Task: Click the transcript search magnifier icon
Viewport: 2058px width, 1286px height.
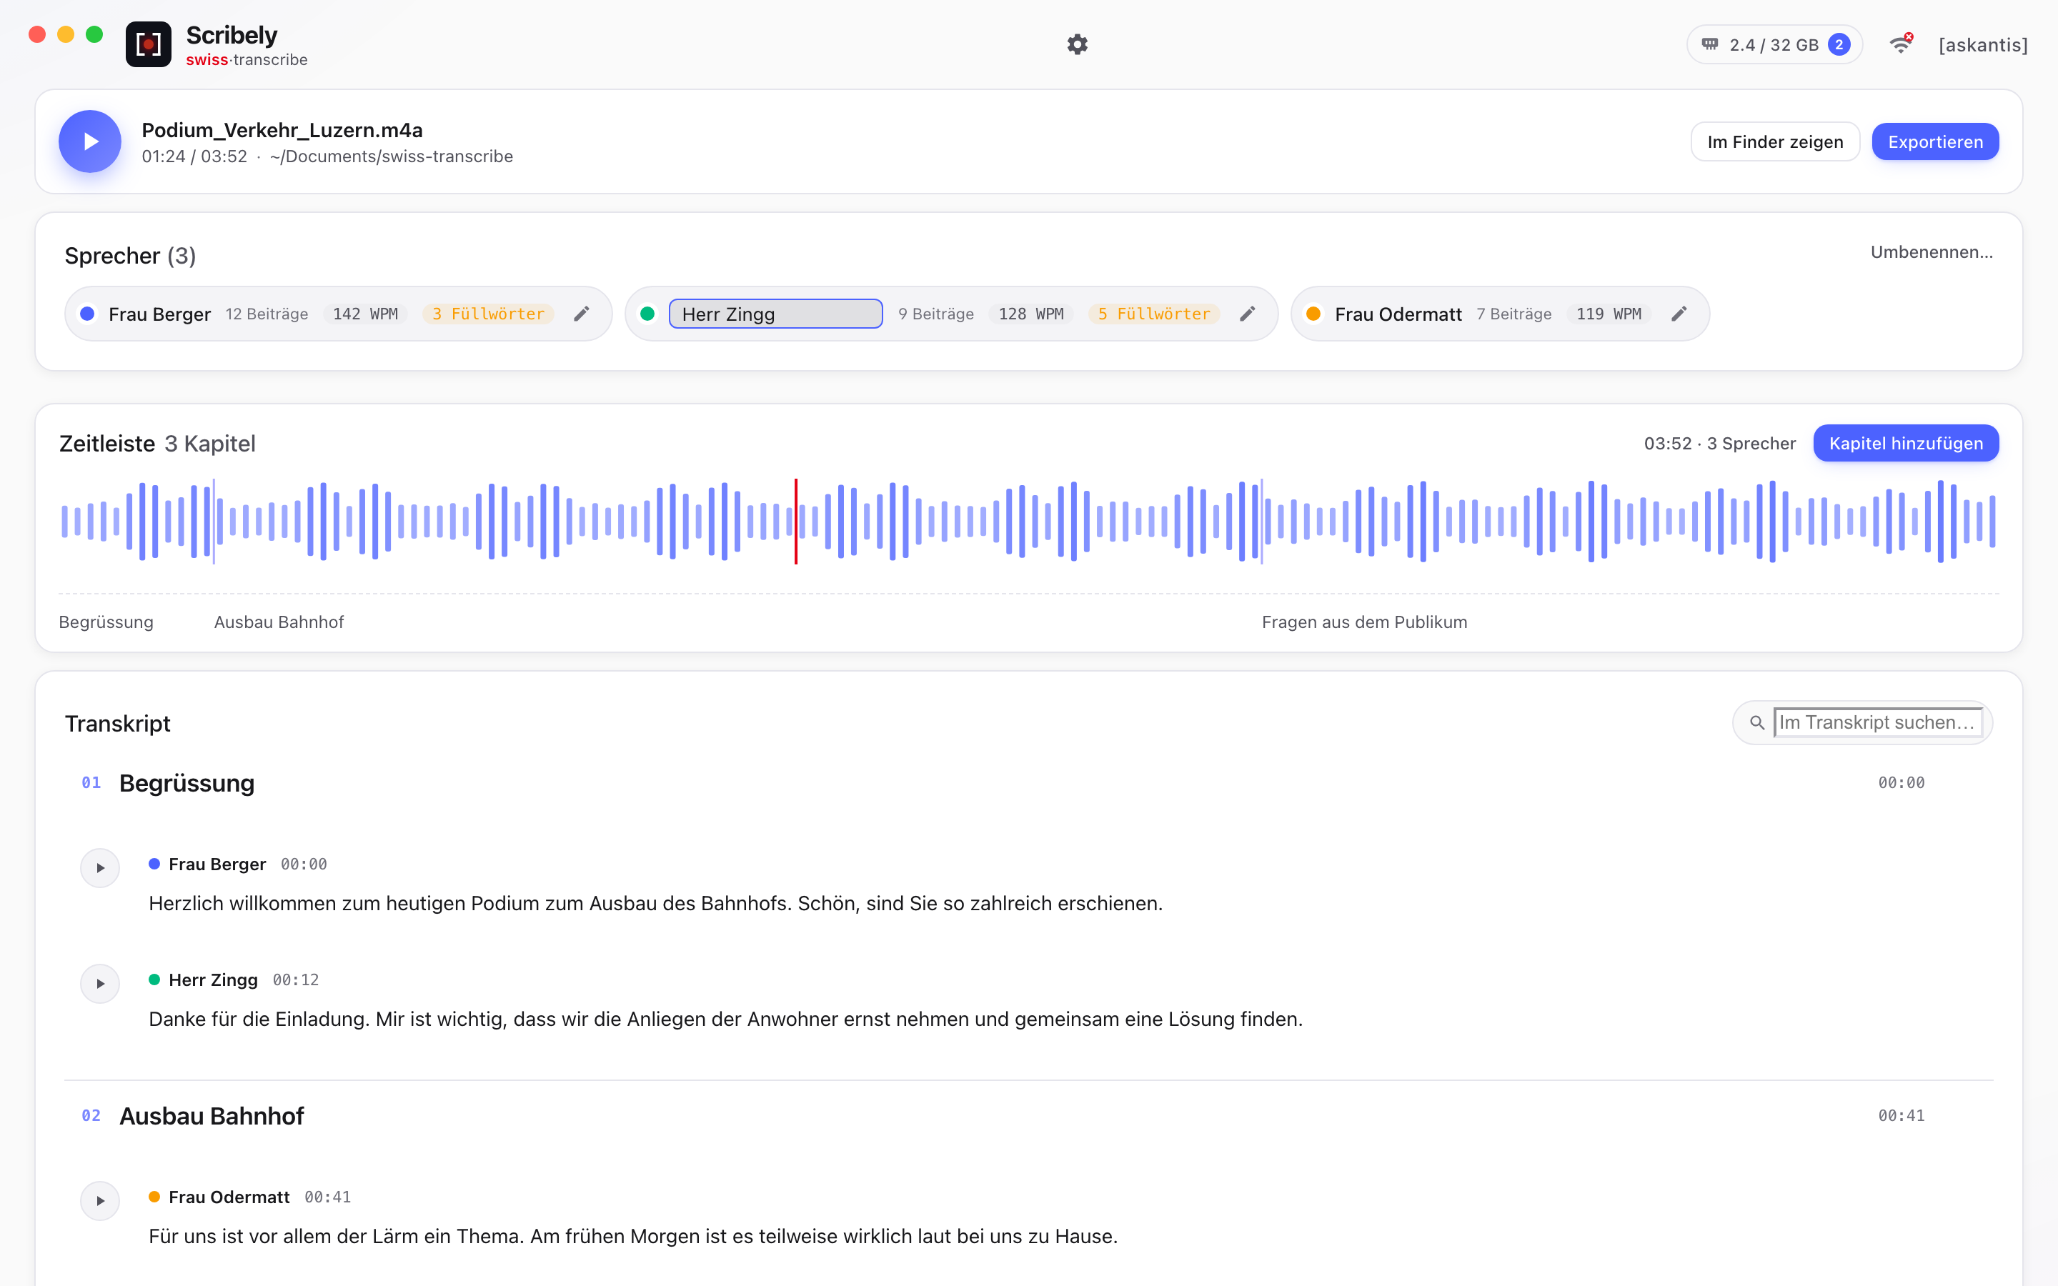Action: pyautogui.click(x=1756, y=723)
